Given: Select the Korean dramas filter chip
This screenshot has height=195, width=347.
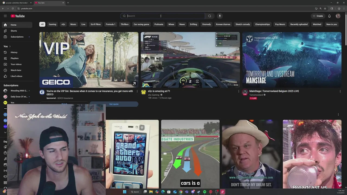Looking at the screenshot, I should 223,24.
